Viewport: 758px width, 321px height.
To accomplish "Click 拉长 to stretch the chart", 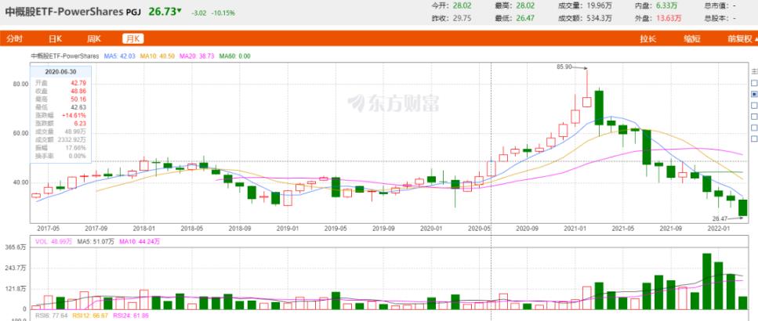I will point(648,39).
